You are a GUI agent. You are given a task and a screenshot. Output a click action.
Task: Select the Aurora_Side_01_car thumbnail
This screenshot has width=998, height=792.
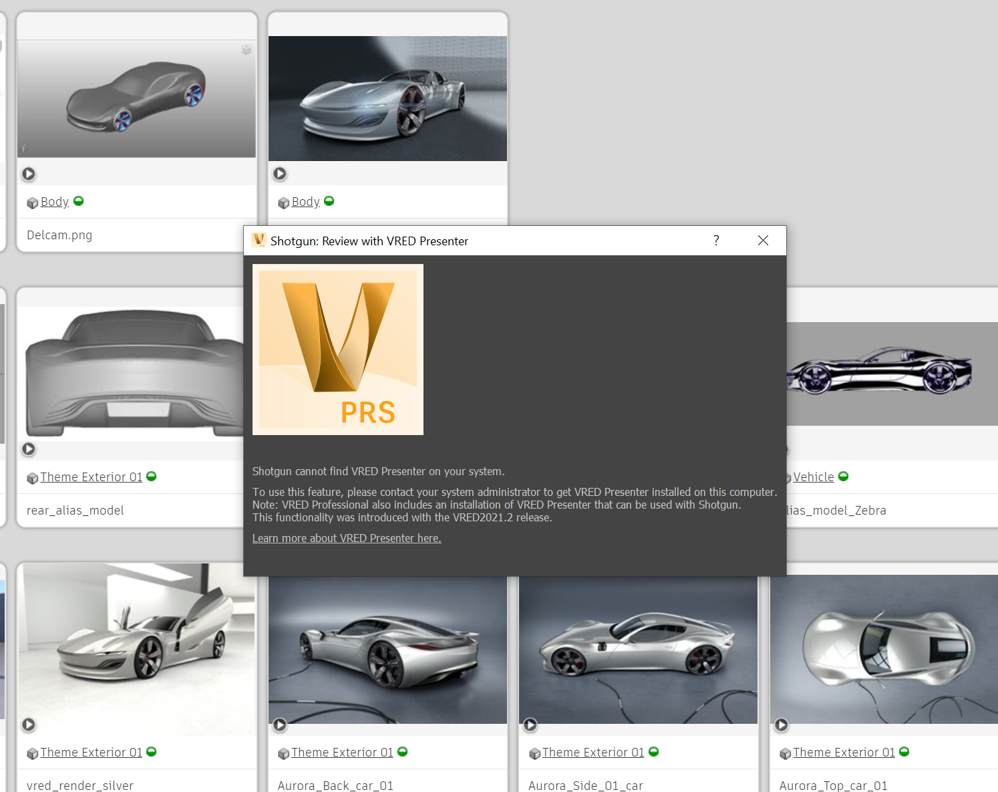[639, 650]
